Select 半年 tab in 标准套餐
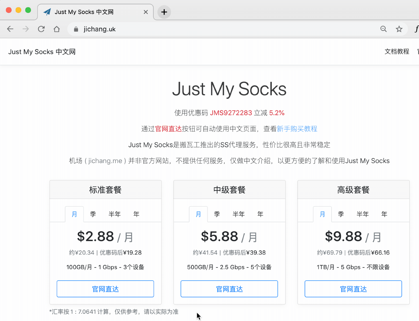 114,214
